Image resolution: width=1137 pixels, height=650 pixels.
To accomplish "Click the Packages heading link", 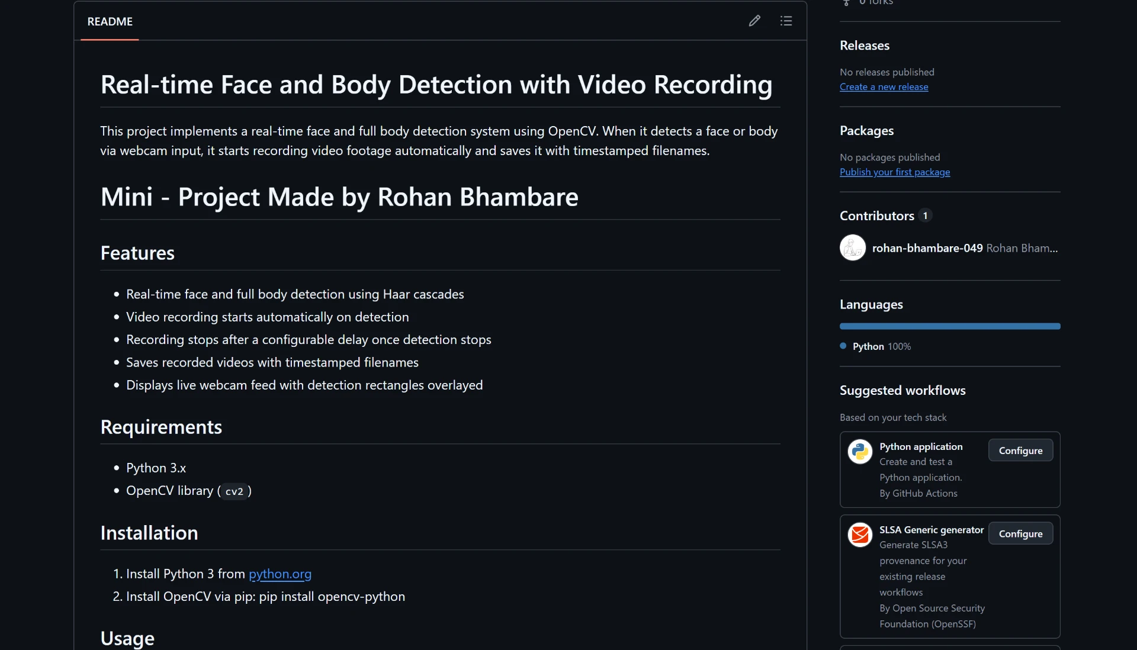I will click(866, 131).
